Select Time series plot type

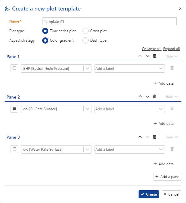(45, 31)
